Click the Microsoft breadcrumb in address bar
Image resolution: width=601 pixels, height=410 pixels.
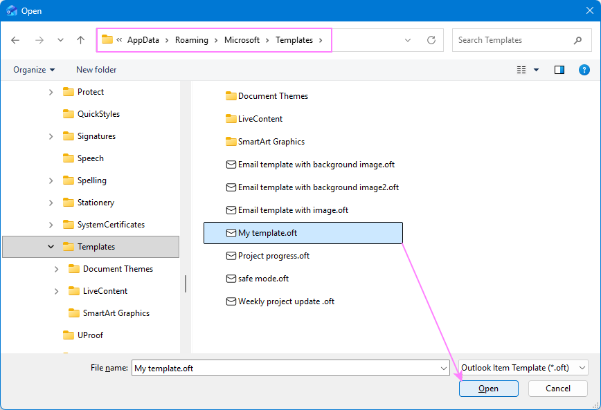[242, 40]
